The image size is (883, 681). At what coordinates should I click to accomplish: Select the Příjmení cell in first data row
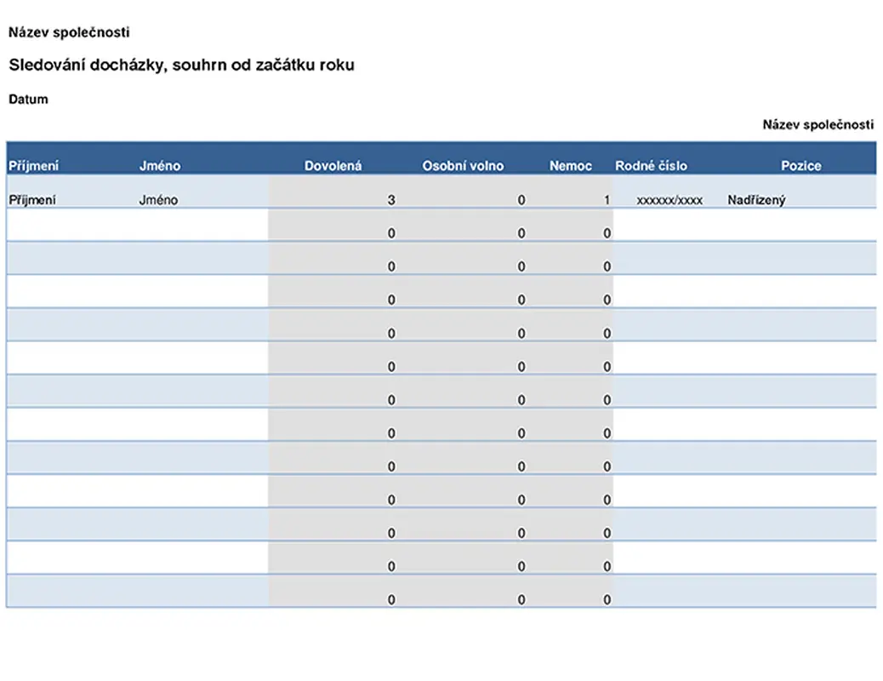tap(32, 200)
